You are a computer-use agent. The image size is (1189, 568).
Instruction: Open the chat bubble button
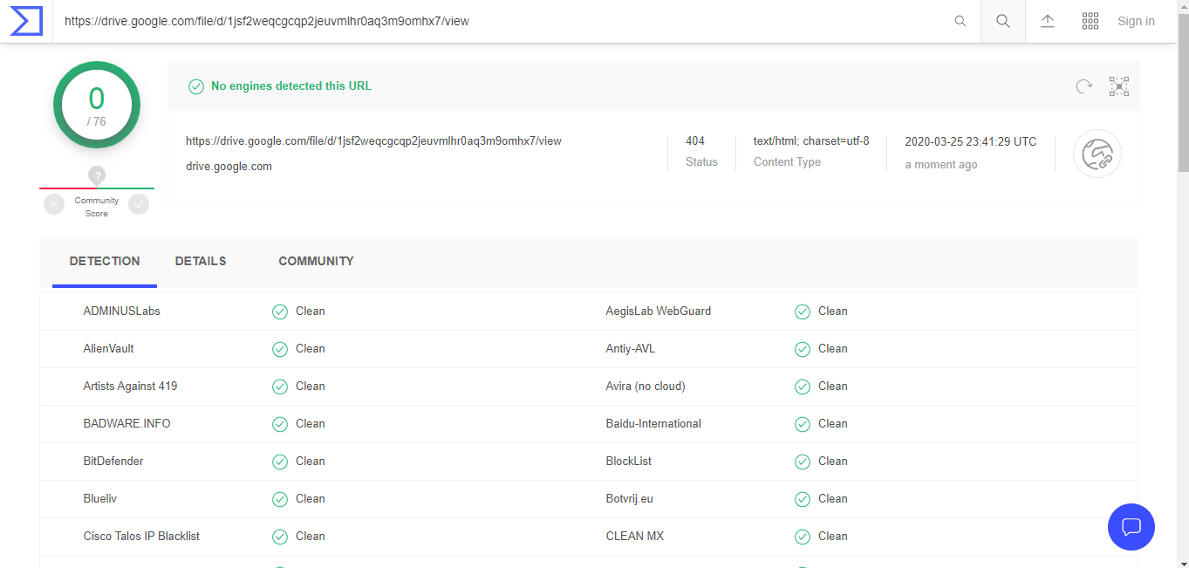(1131, 527)
